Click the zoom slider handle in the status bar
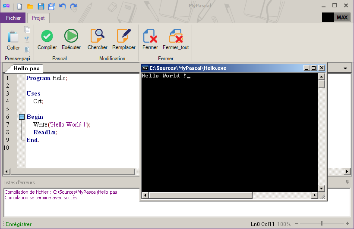Viewport: 354px width, 229px height. click(322, 223)
